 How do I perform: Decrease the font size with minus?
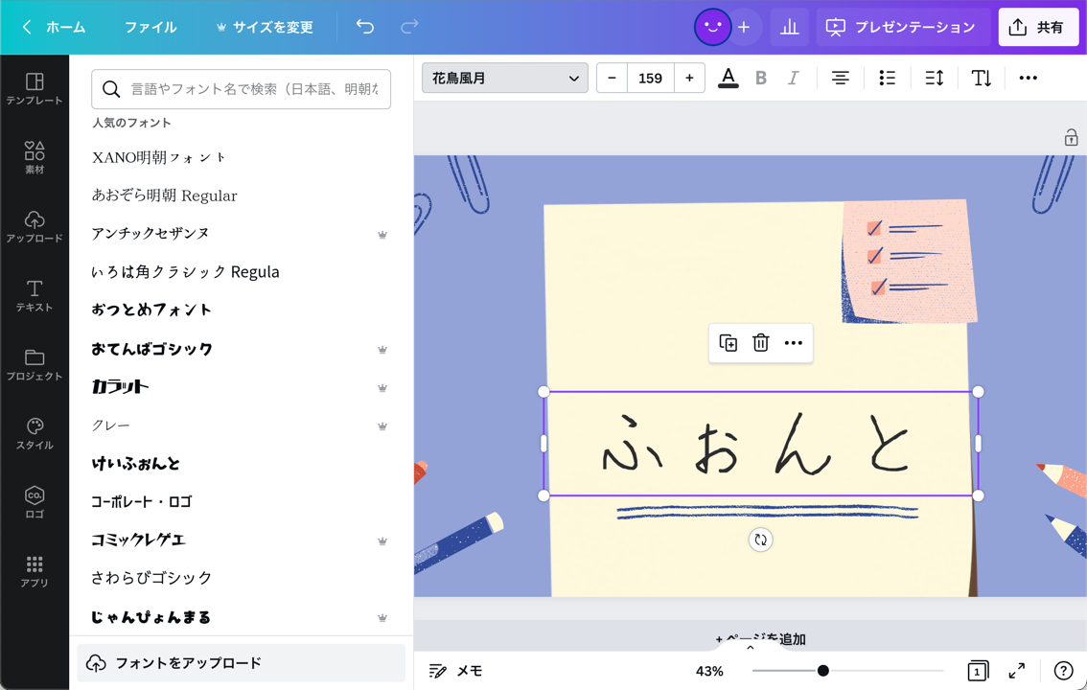point(612,78)
